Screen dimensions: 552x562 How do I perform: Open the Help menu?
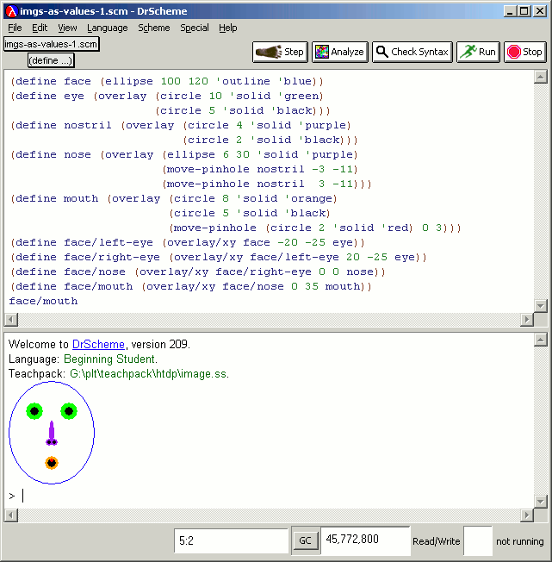[228, 28]
